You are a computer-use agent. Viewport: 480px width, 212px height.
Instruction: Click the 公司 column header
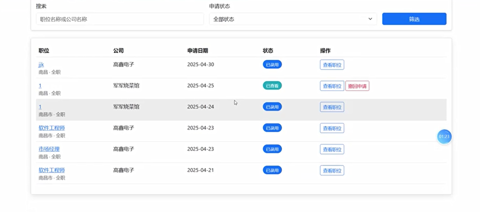[x=118, y=50]
